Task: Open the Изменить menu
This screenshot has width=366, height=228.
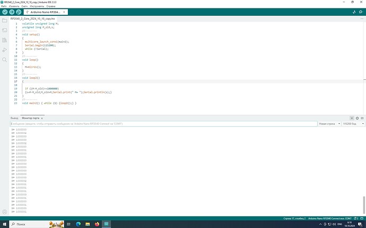Action: click(14, 6)
